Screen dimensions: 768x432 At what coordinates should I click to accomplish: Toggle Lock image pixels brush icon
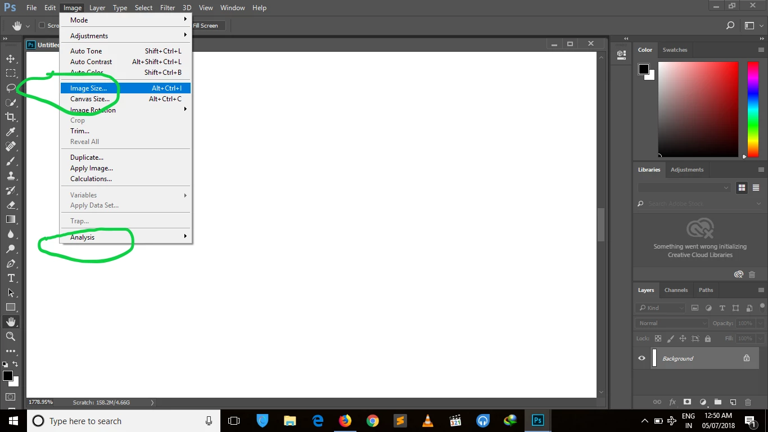(670, 339)
